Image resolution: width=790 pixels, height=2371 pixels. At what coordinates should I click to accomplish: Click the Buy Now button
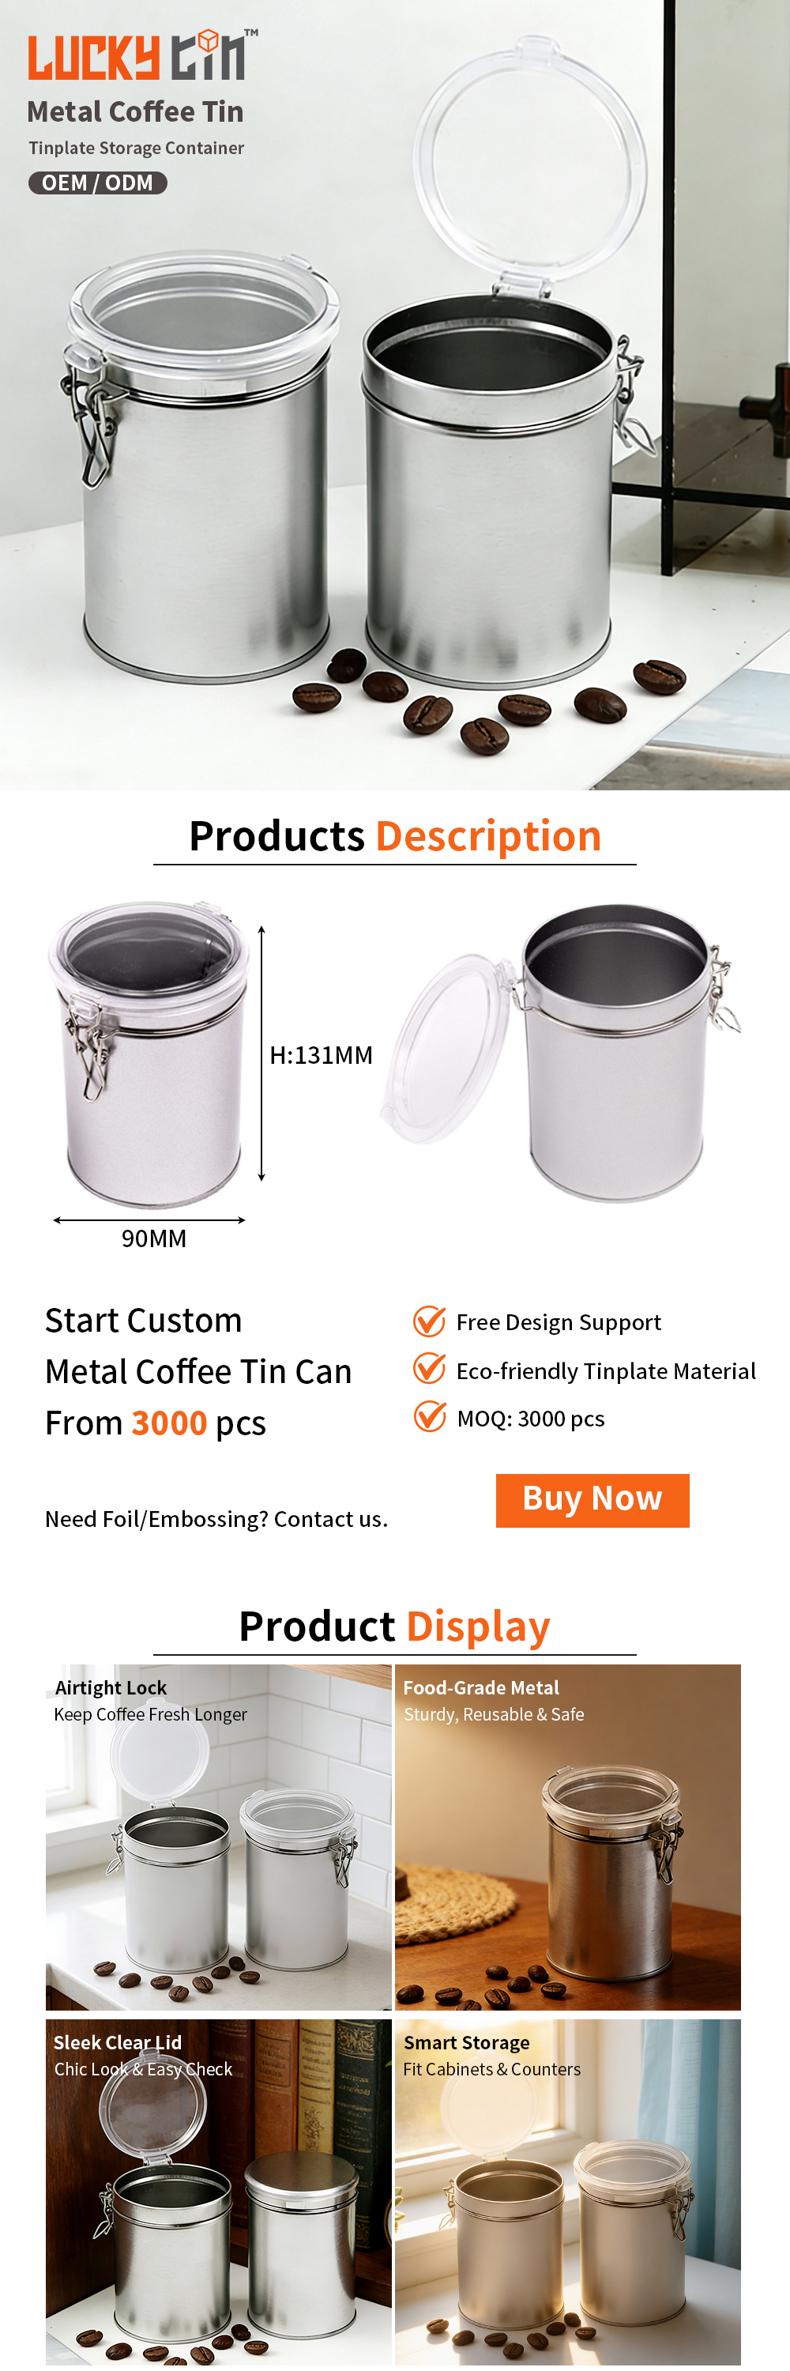[x=592, y=1499]
